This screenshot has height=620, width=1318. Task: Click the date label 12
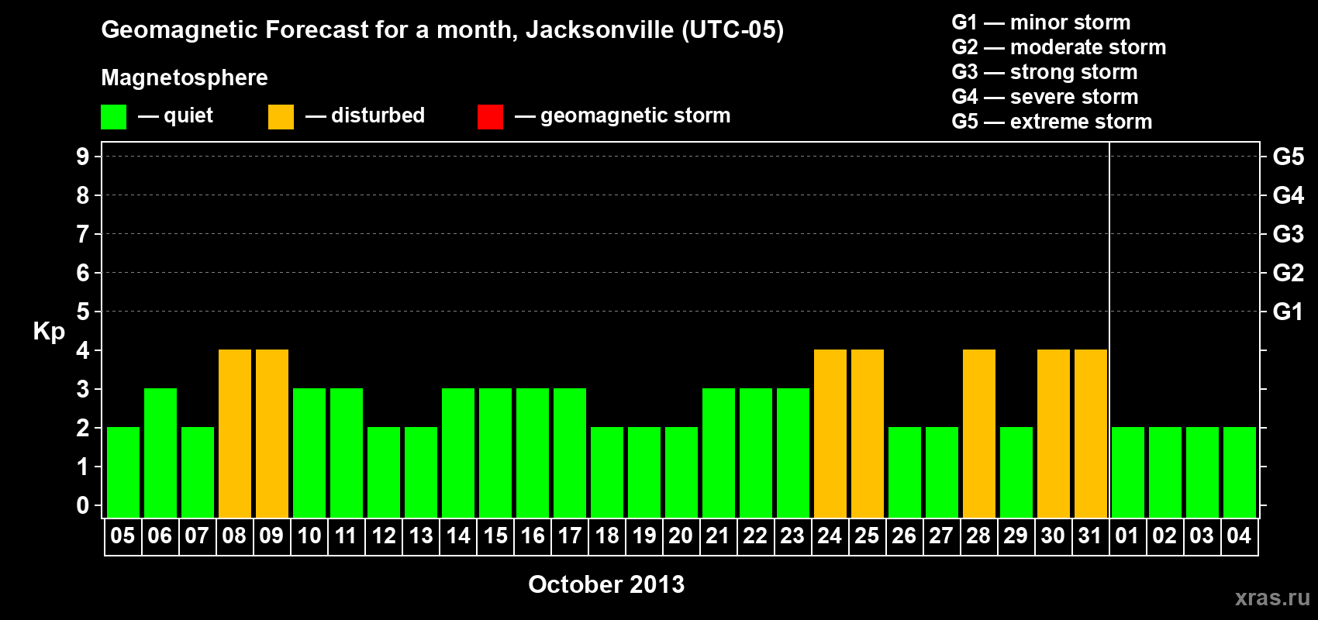[x=384, y=536]
